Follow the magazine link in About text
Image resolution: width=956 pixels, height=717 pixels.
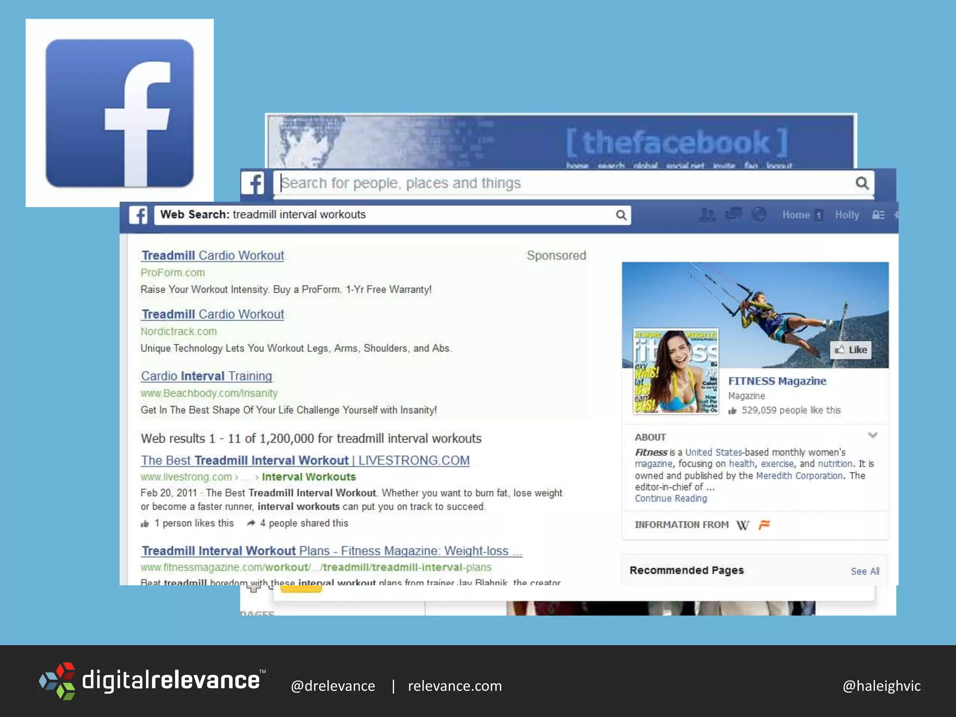point(654,464)
